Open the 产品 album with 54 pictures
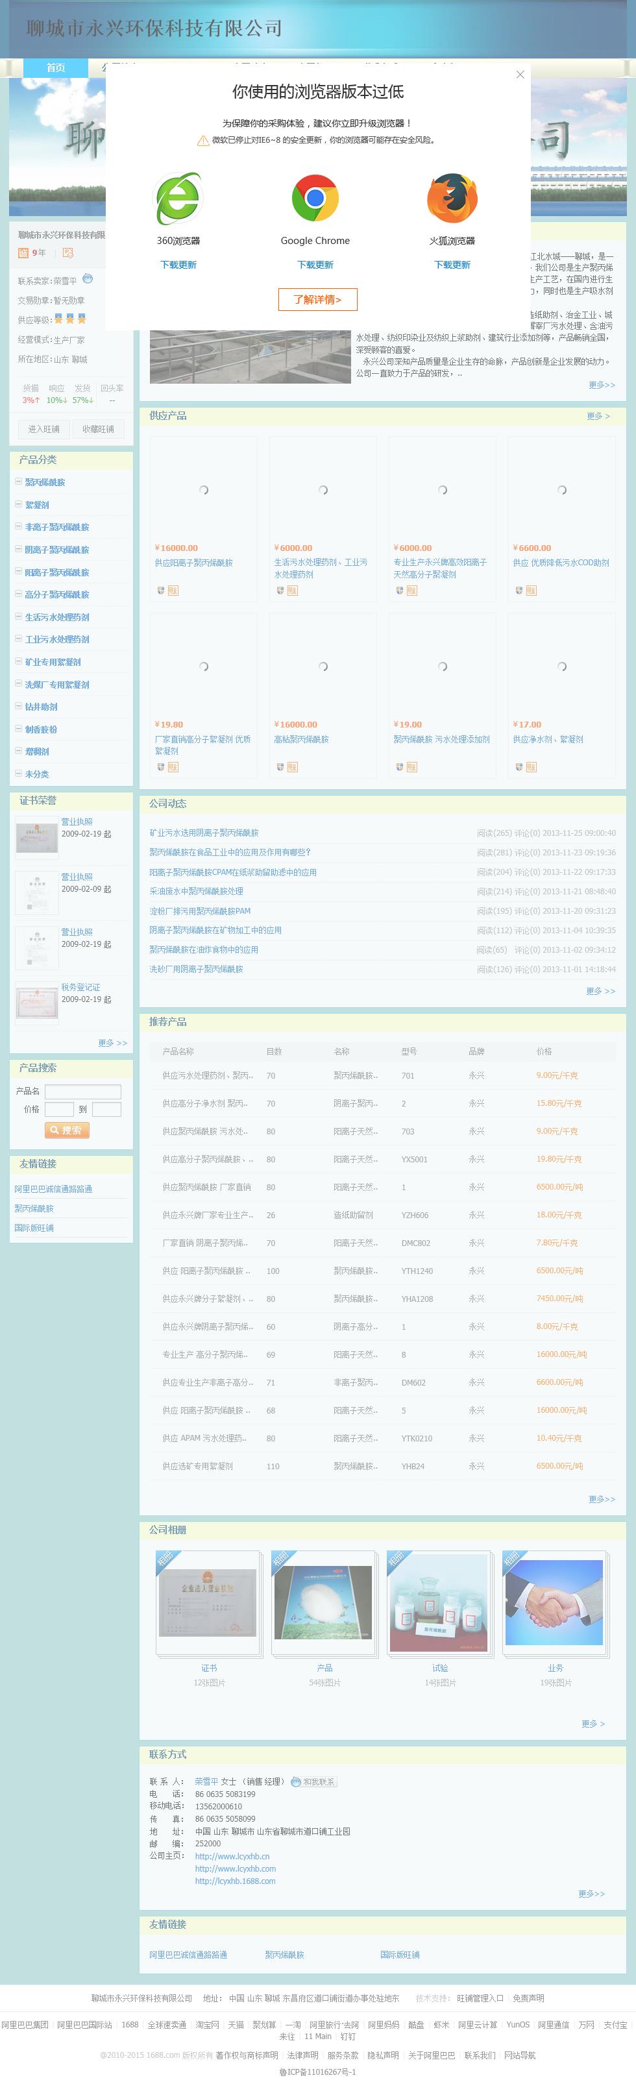This screenshot has width=636, height=2091. (x=323, y=1604)
